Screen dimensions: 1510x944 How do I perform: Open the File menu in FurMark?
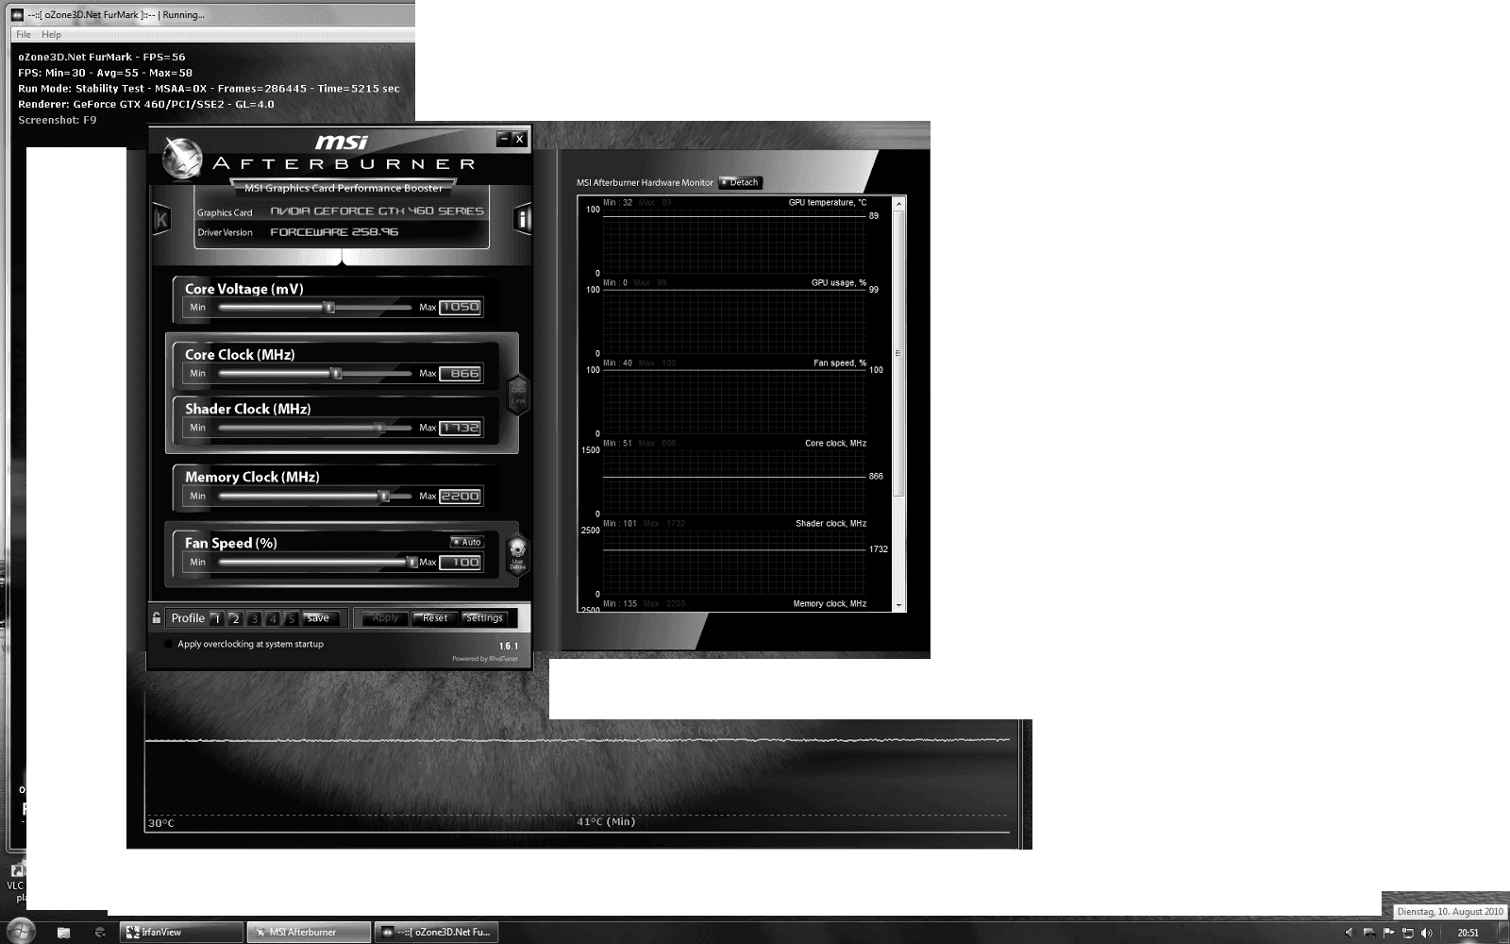tap(24, 35)
